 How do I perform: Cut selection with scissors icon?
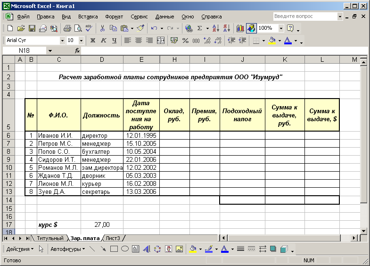point(102,28)
